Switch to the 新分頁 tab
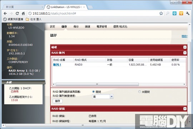 click(23, 7)
